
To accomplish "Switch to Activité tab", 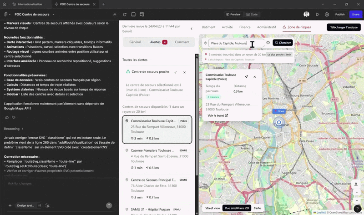I will tap(227, 27).
